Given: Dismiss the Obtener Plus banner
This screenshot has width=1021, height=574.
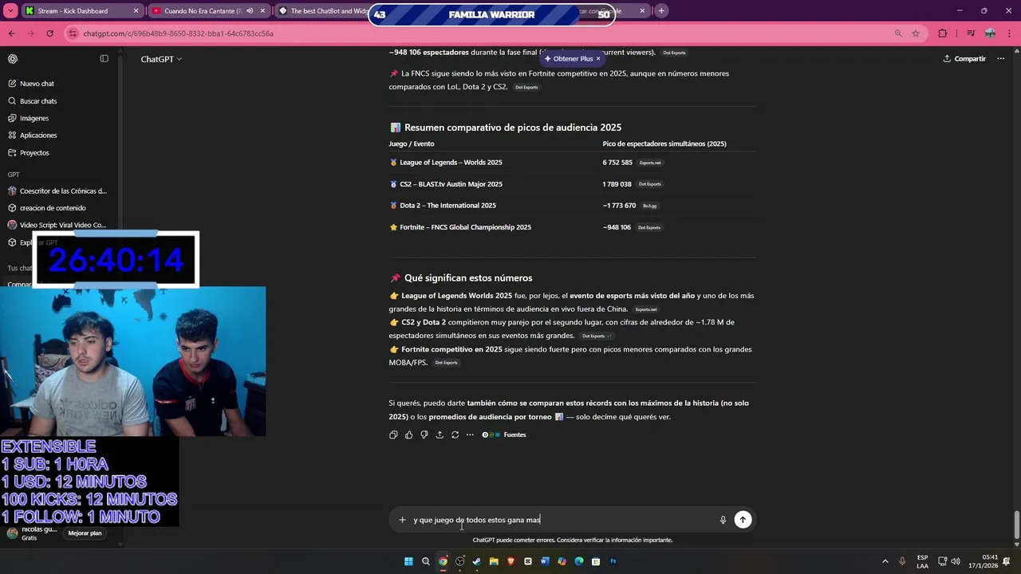Looking at the screenshot, I should (x=598, y=59).
